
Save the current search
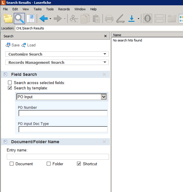(x=13, y=45)
